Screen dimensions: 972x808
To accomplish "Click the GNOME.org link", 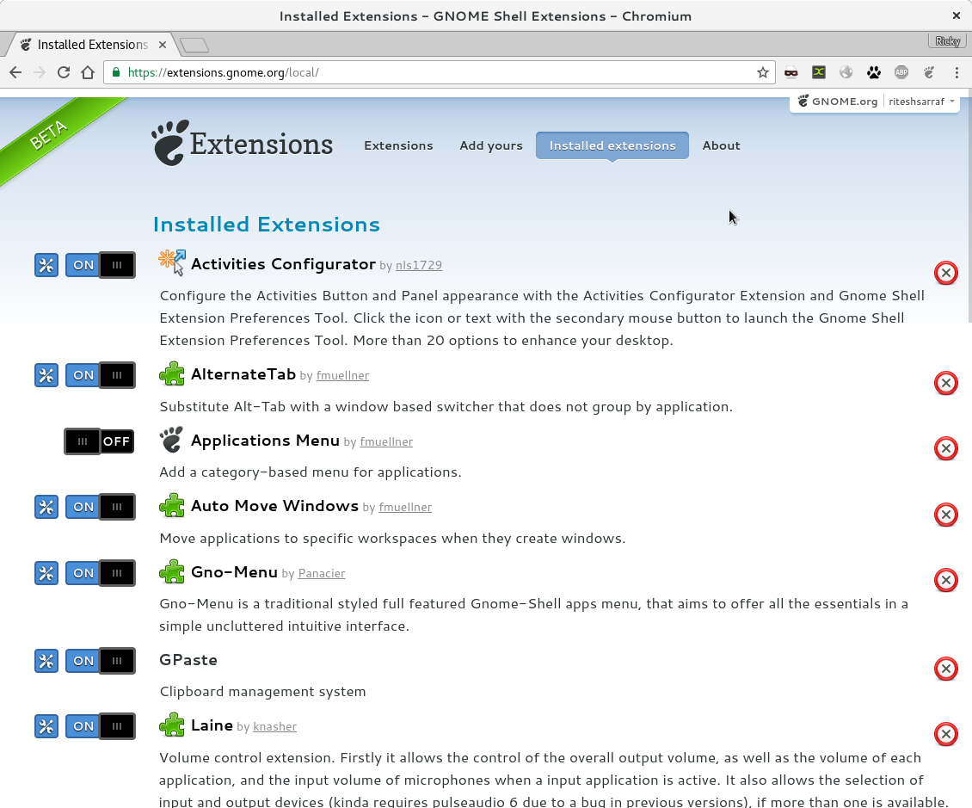I will (838, 102).
